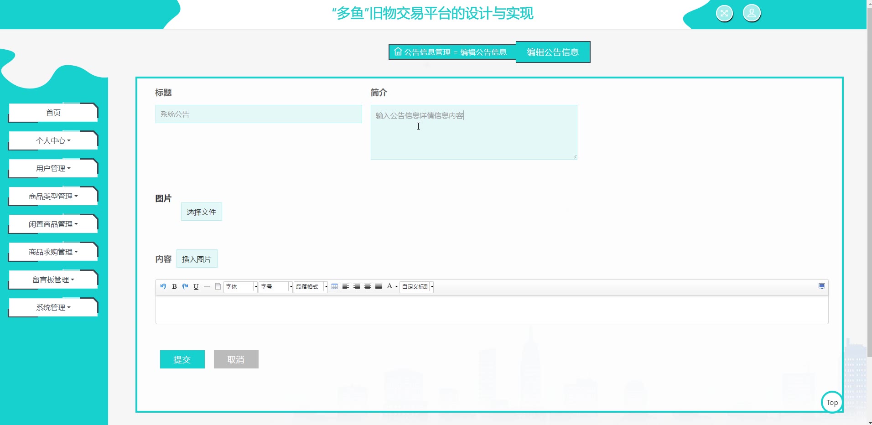
Task: Click the 标题 field label
Action: click(x=163, y=93)
